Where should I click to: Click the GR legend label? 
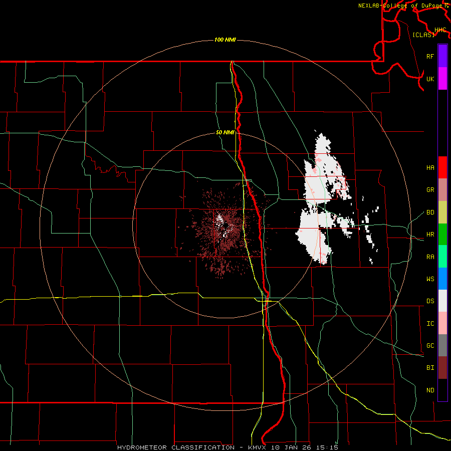coord(430,190)
